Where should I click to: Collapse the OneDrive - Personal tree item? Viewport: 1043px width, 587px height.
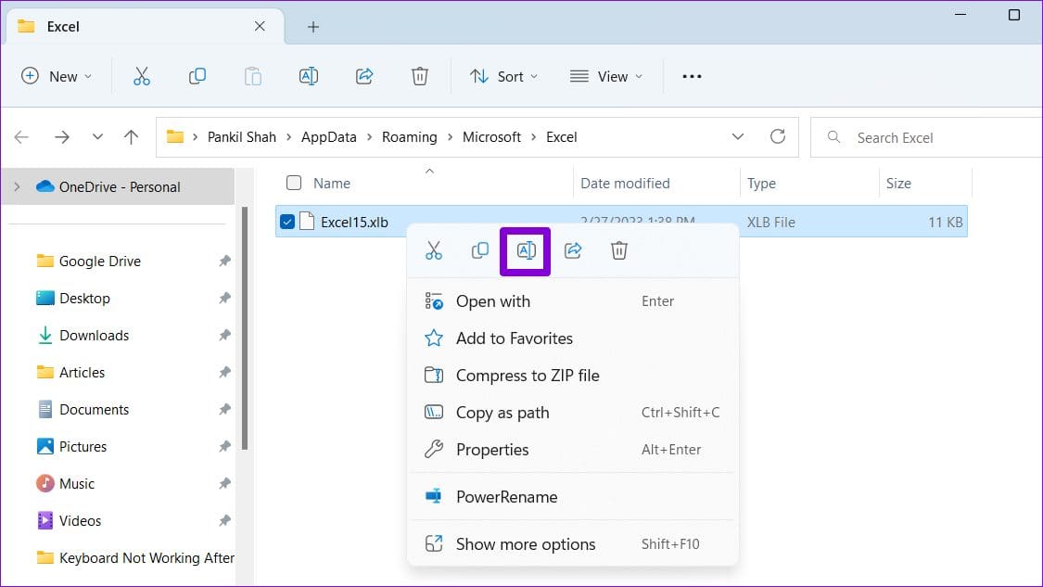pos(19,186)
